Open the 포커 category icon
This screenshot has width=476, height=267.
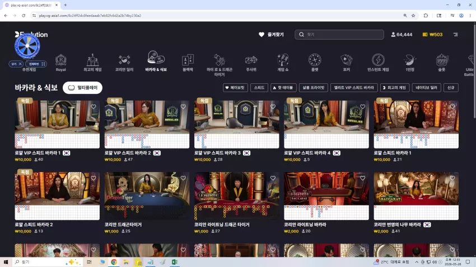coord(347,63)
